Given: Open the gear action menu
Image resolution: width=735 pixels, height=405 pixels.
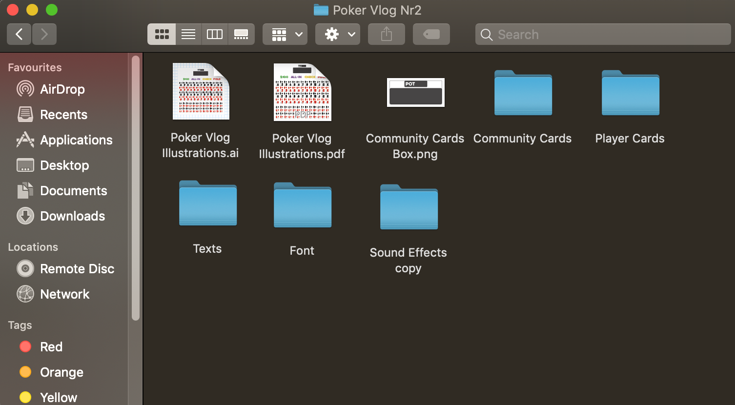Looking at the screenshot, I should [338, 34].
